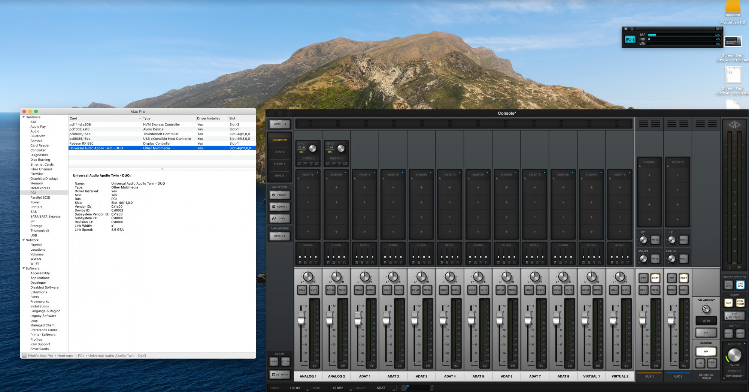Add plugin in second ANALOG 2 insert slot
Image resolution: width=749 pixels, height=392 pixels.
[x=336, y=202]
